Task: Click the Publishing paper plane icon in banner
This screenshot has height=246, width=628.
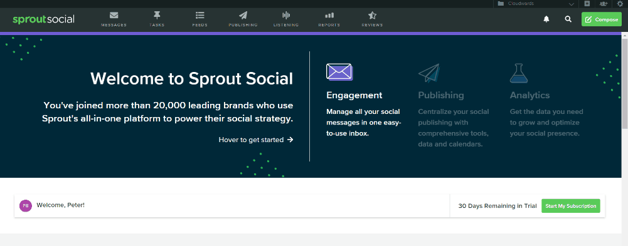Action: click(x=429, y=73)
